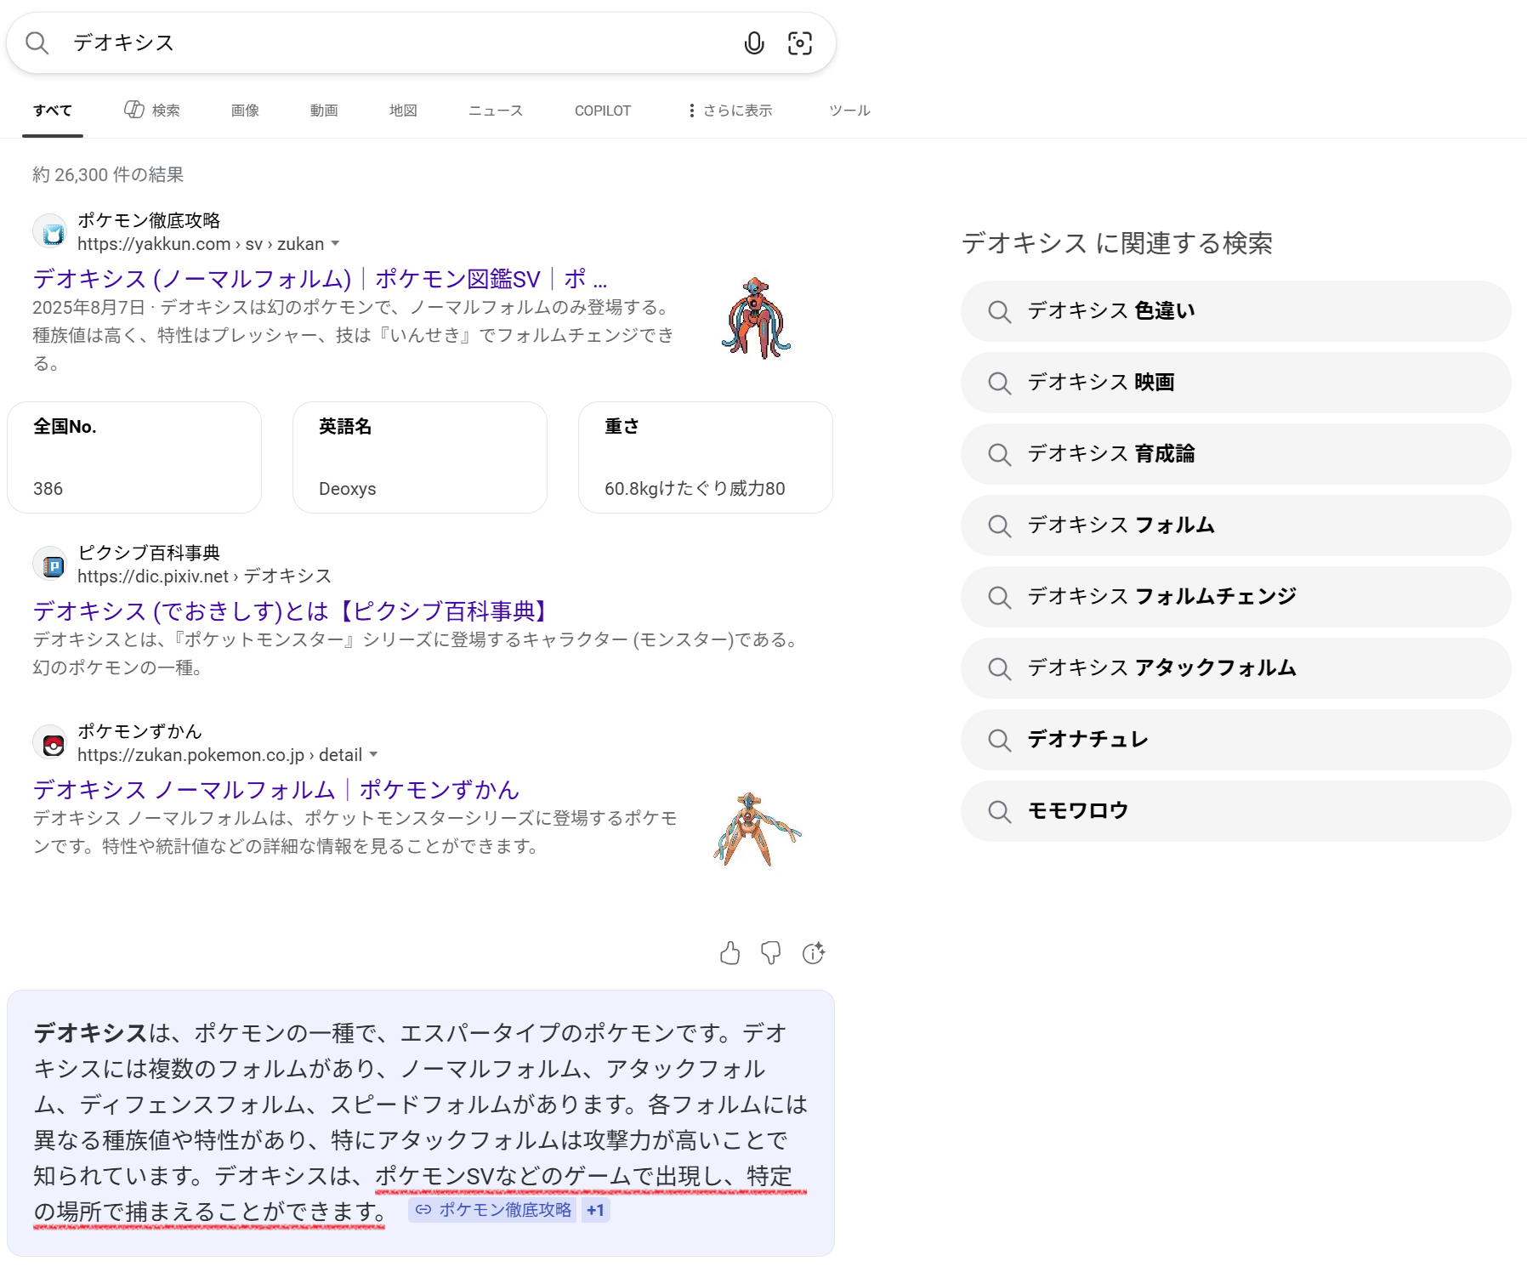Screen dimensions: 1527x1272
Task: Switch to the 画像 tab
Action: [245, 111]
